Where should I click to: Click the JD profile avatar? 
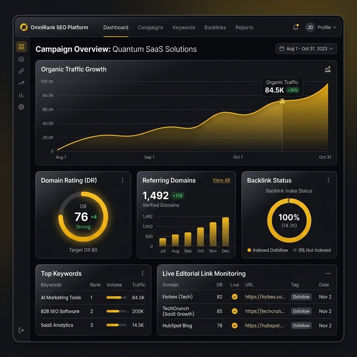click(x=310, y=27)
